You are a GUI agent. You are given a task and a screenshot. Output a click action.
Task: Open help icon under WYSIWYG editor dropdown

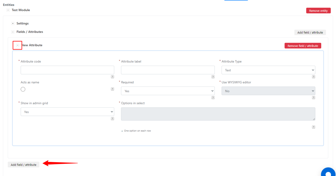point(314,98)
